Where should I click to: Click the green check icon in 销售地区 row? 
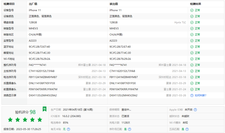click(192, 35)
